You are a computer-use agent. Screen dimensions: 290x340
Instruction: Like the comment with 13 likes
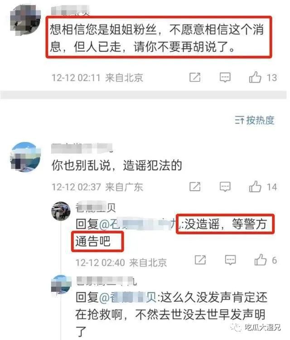point(255,77)
